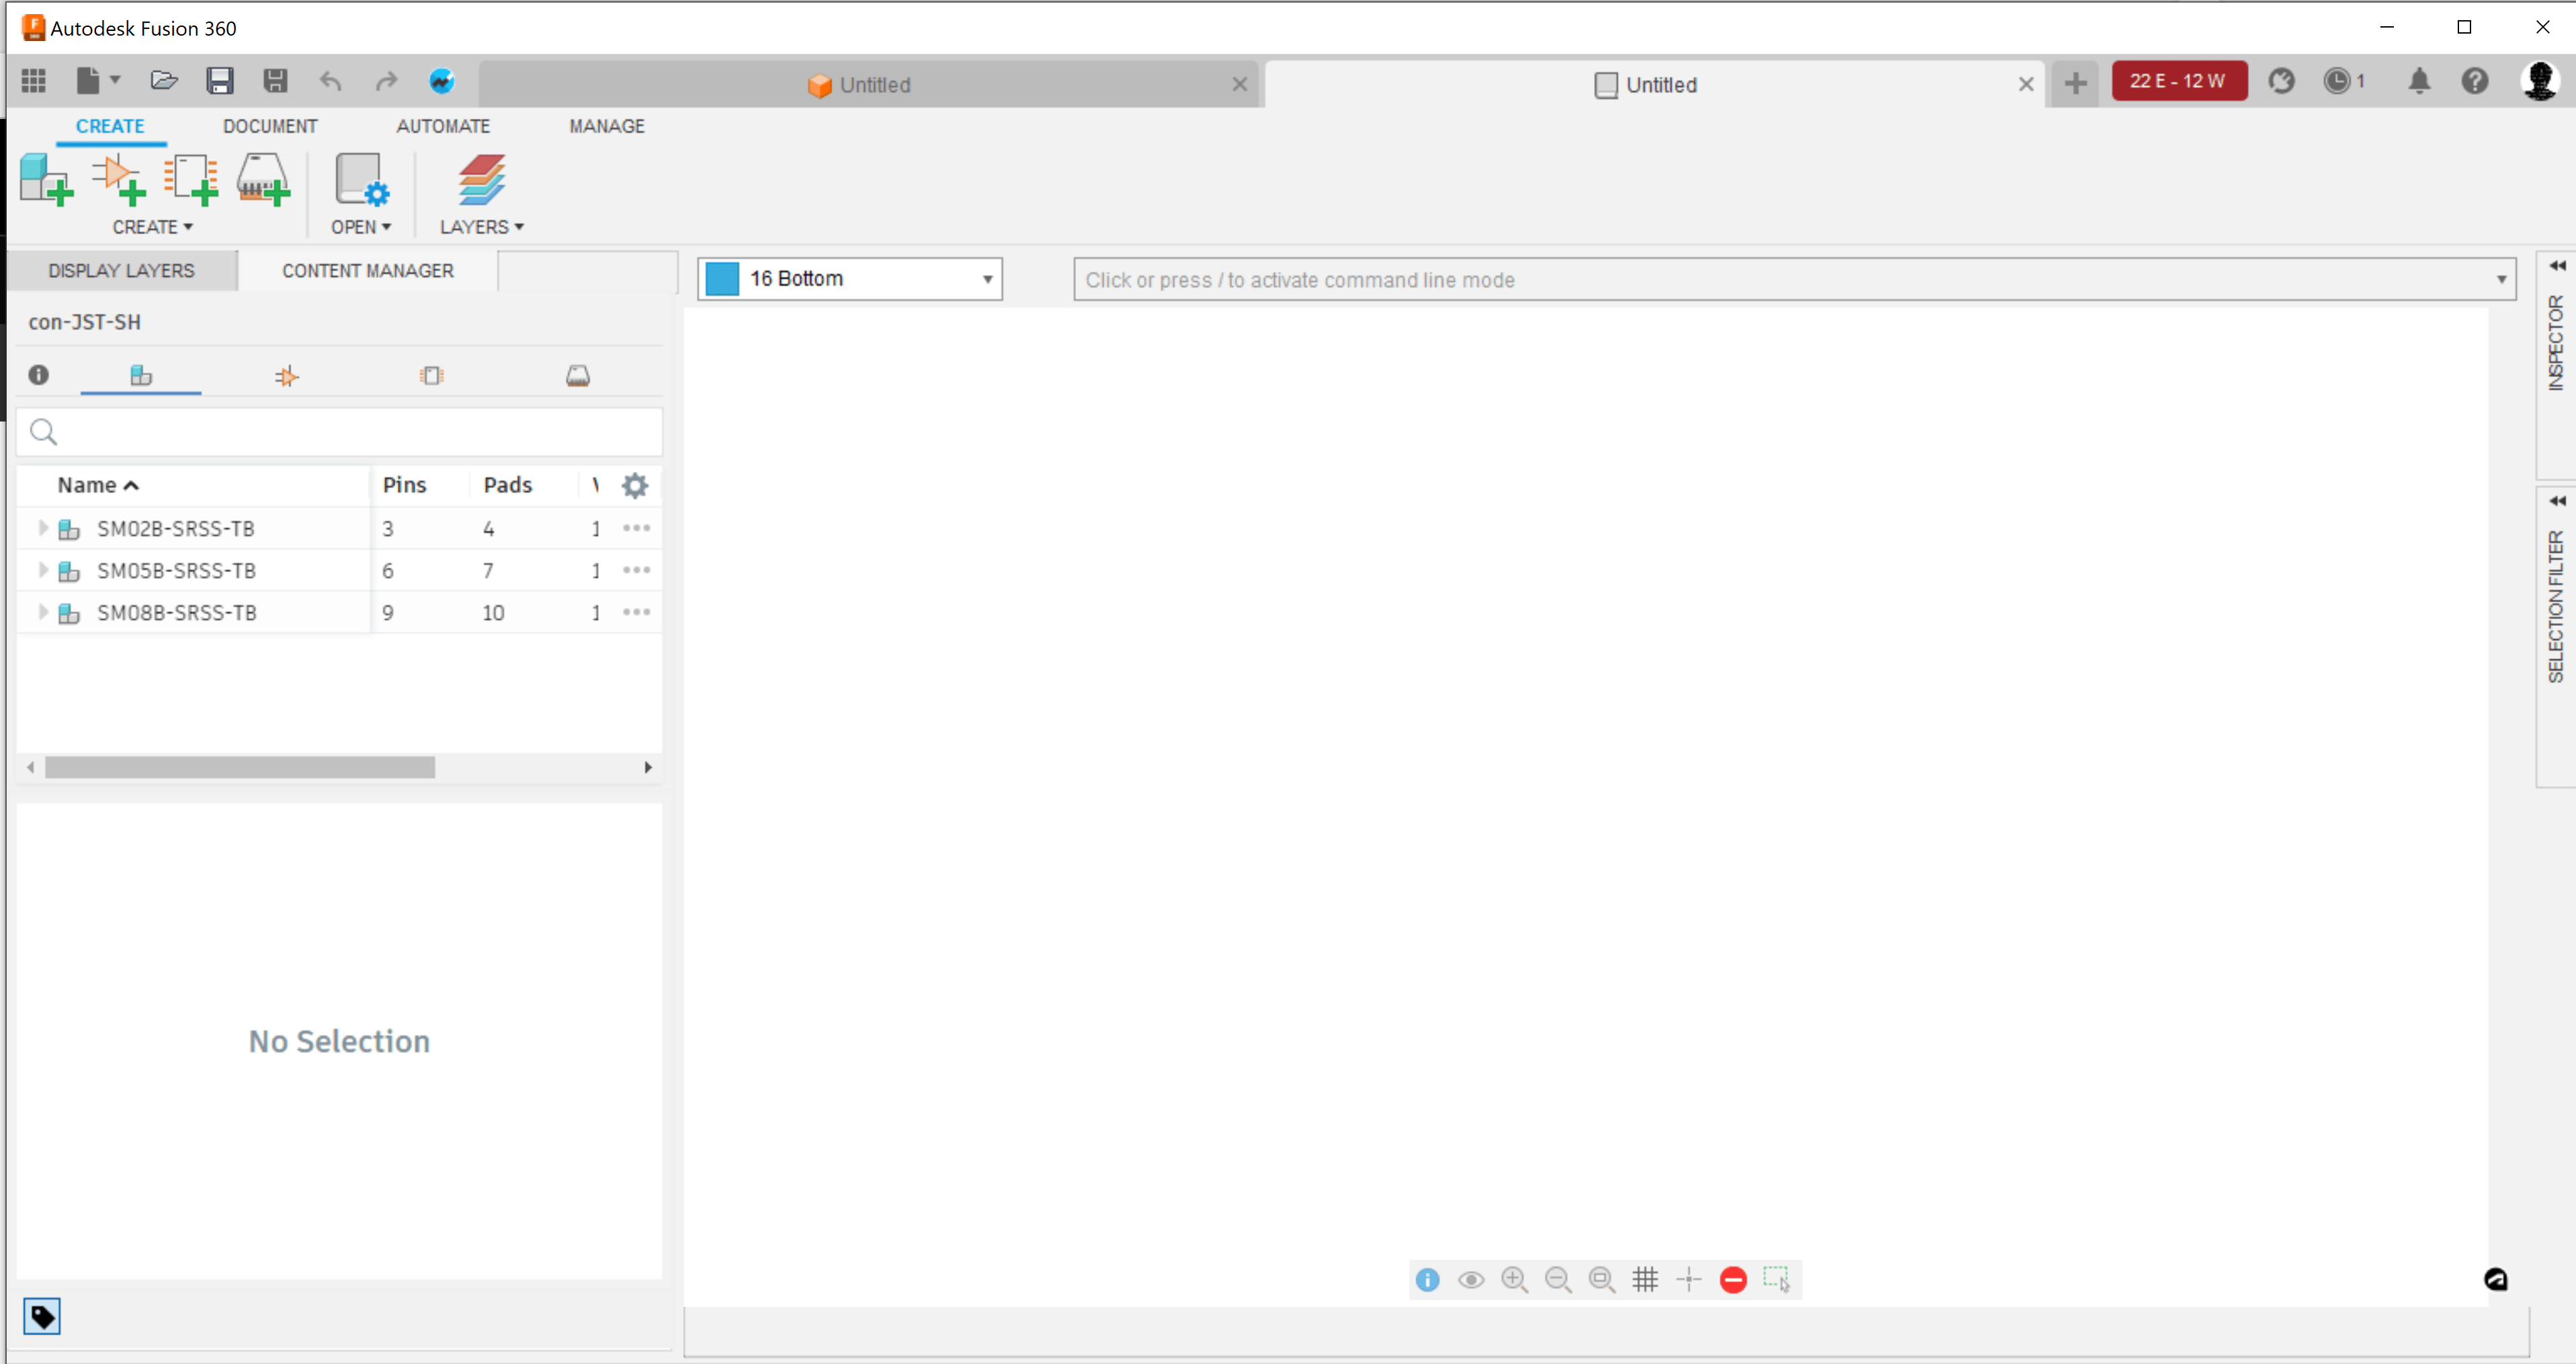
Task: Open the more options dots for SM08B-SRSS-TB
Action: click(x=636, y=612)
